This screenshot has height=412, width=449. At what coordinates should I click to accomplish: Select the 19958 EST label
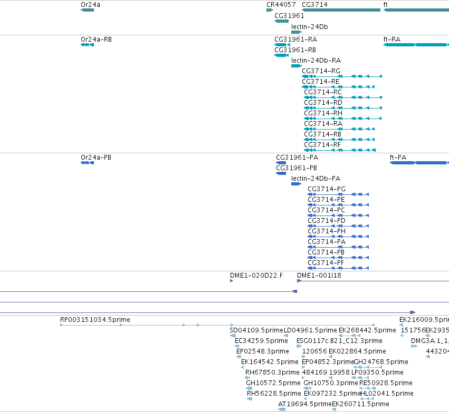[x=339, y=372]
